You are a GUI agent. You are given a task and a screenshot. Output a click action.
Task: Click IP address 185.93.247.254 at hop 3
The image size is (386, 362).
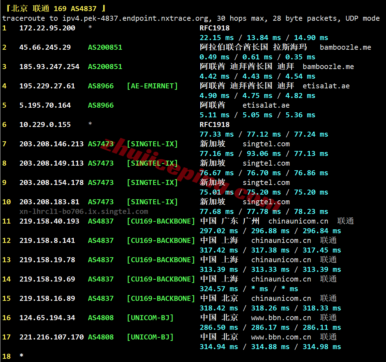(49, 67)
